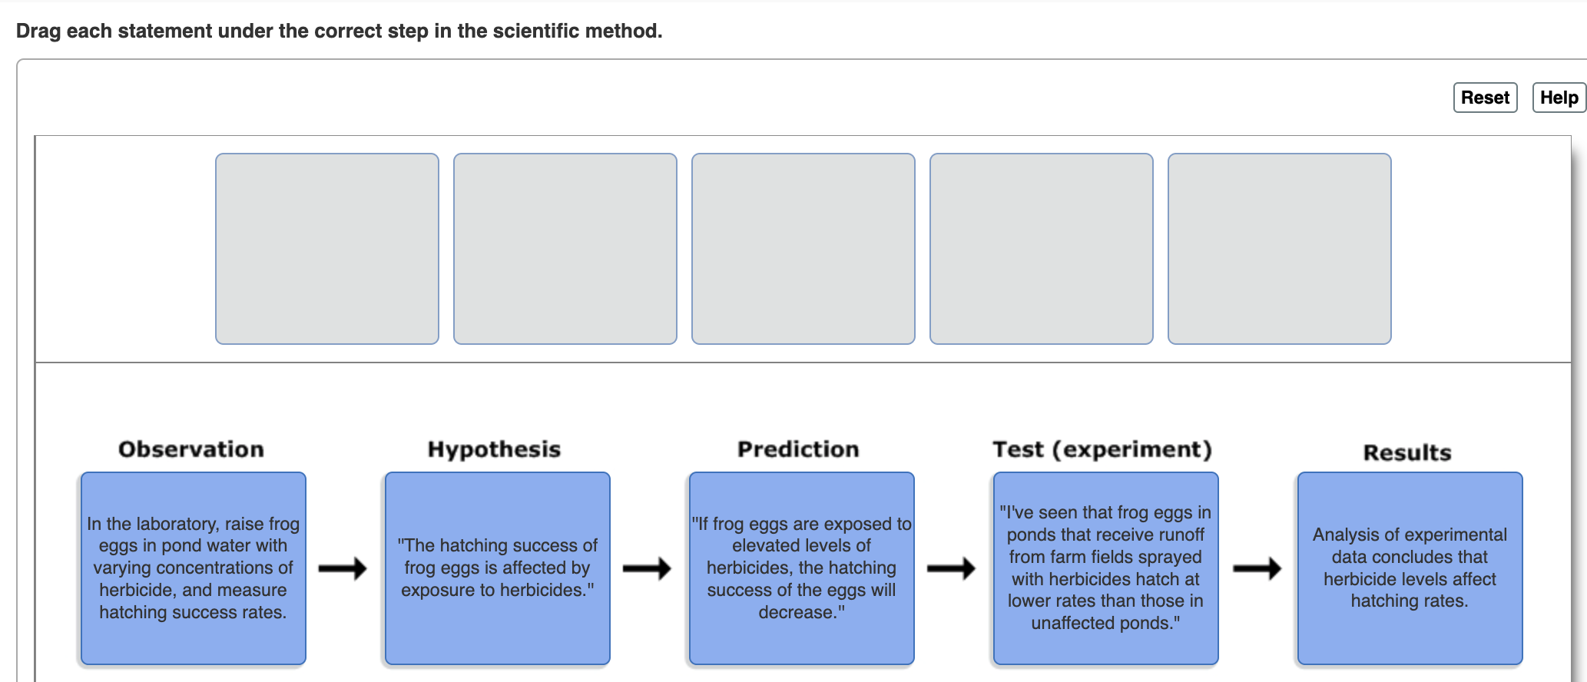Click the Observation step label

(x=191, y=449)
